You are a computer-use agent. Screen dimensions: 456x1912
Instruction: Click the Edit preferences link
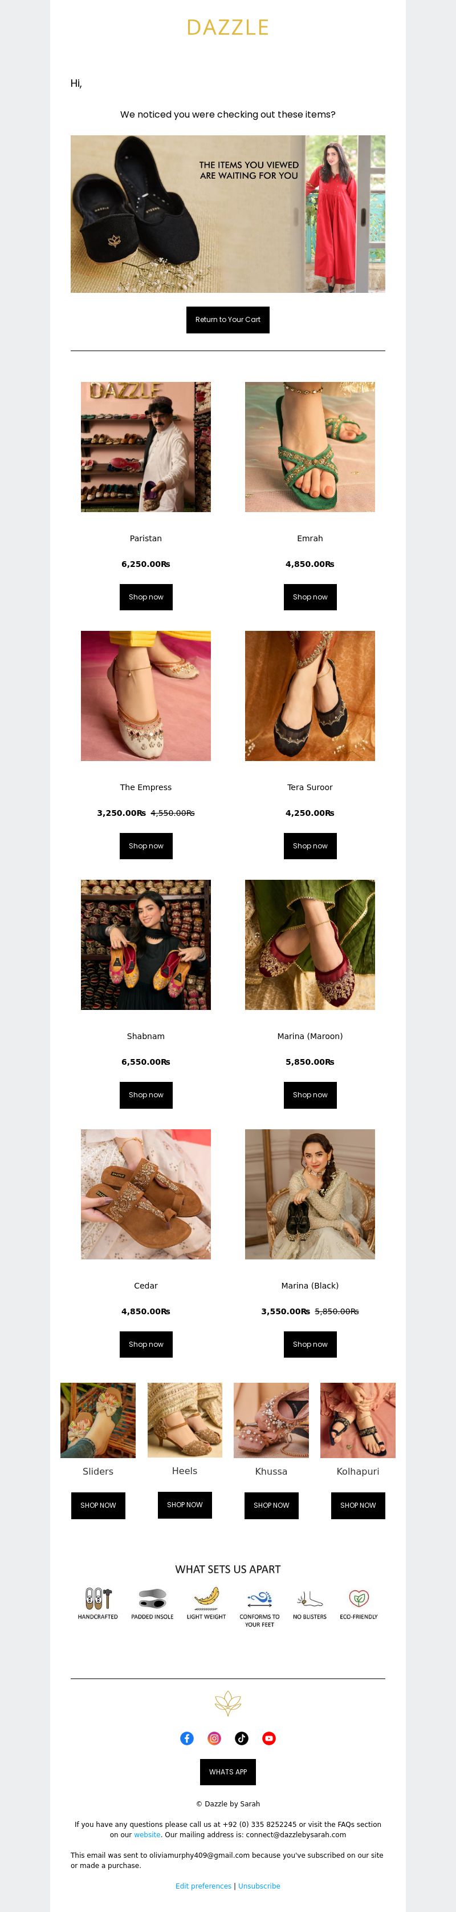(x=203, y=1885)
